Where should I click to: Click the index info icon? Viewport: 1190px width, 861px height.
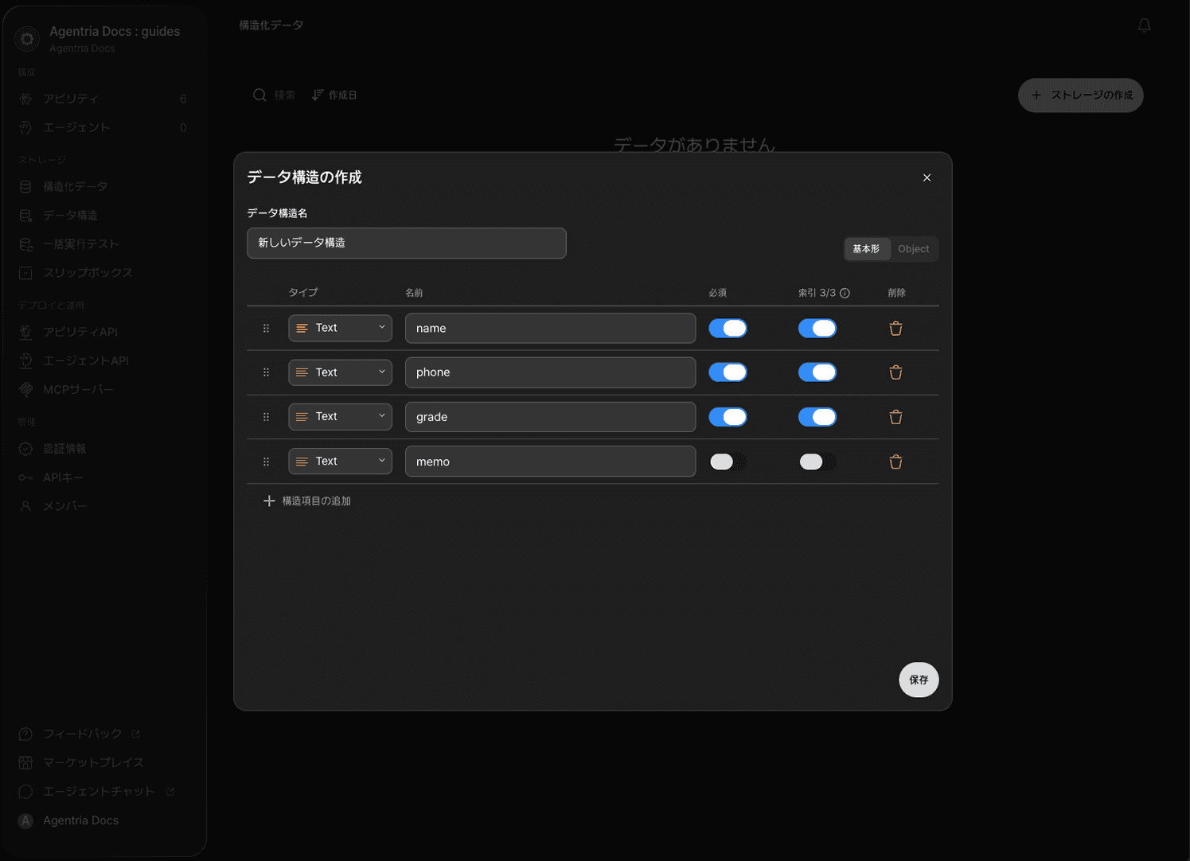(845, 293)
